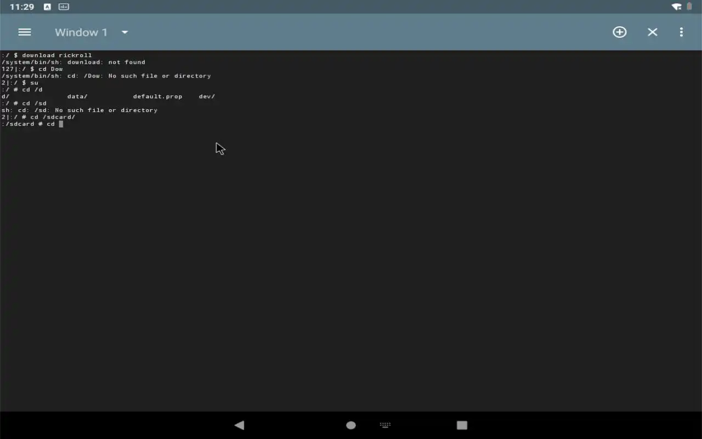Click the 'su' command line
Screen dimensions: 702x439
[x=20, y=82]
